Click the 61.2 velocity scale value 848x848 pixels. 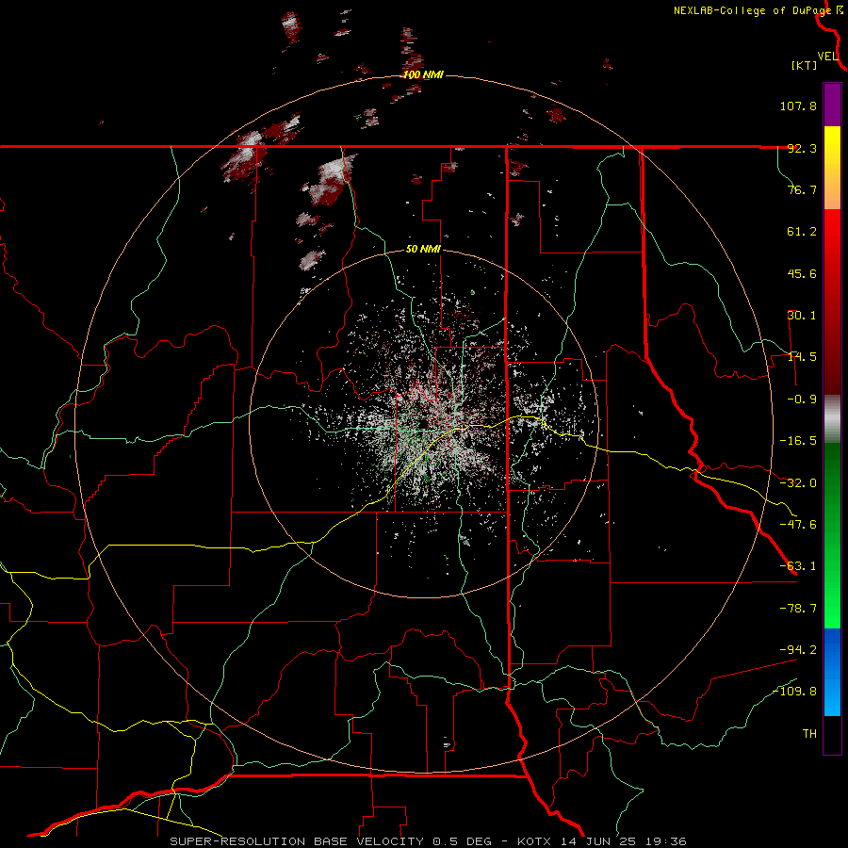pyautogui.click(x=802, y=232)
